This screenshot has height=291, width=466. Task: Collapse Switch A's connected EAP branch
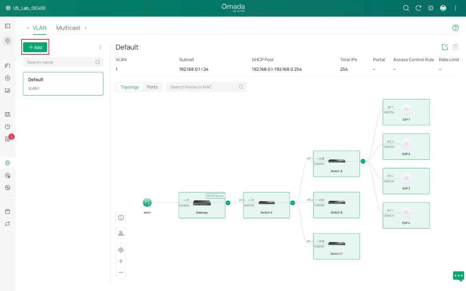pos(363,161)
